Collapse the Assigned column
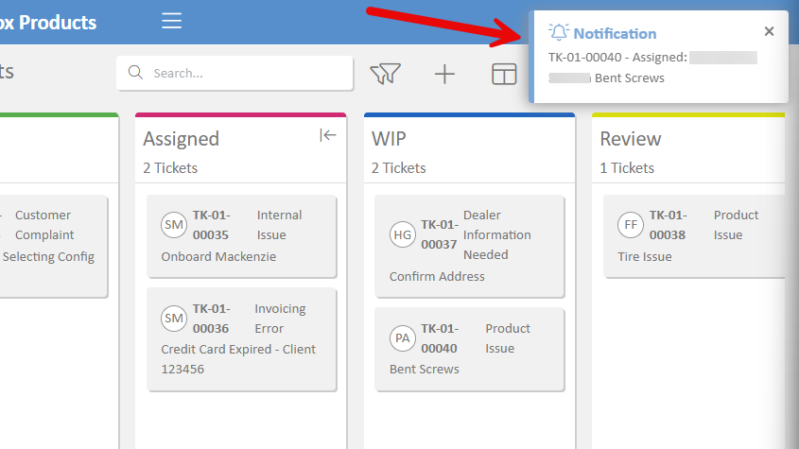 click(328, 135)
